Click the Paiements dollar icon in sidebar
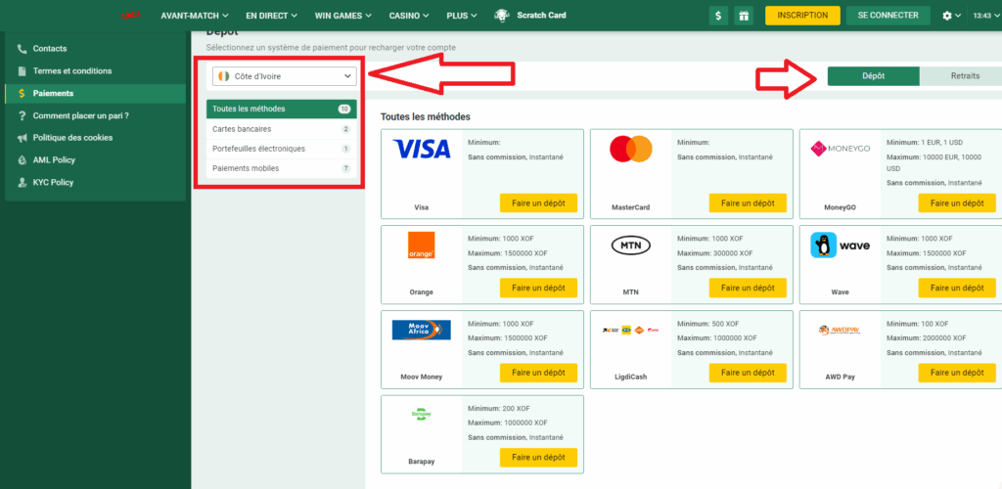The width and height of the screenshot is (1002, 489). coord(23,93)
